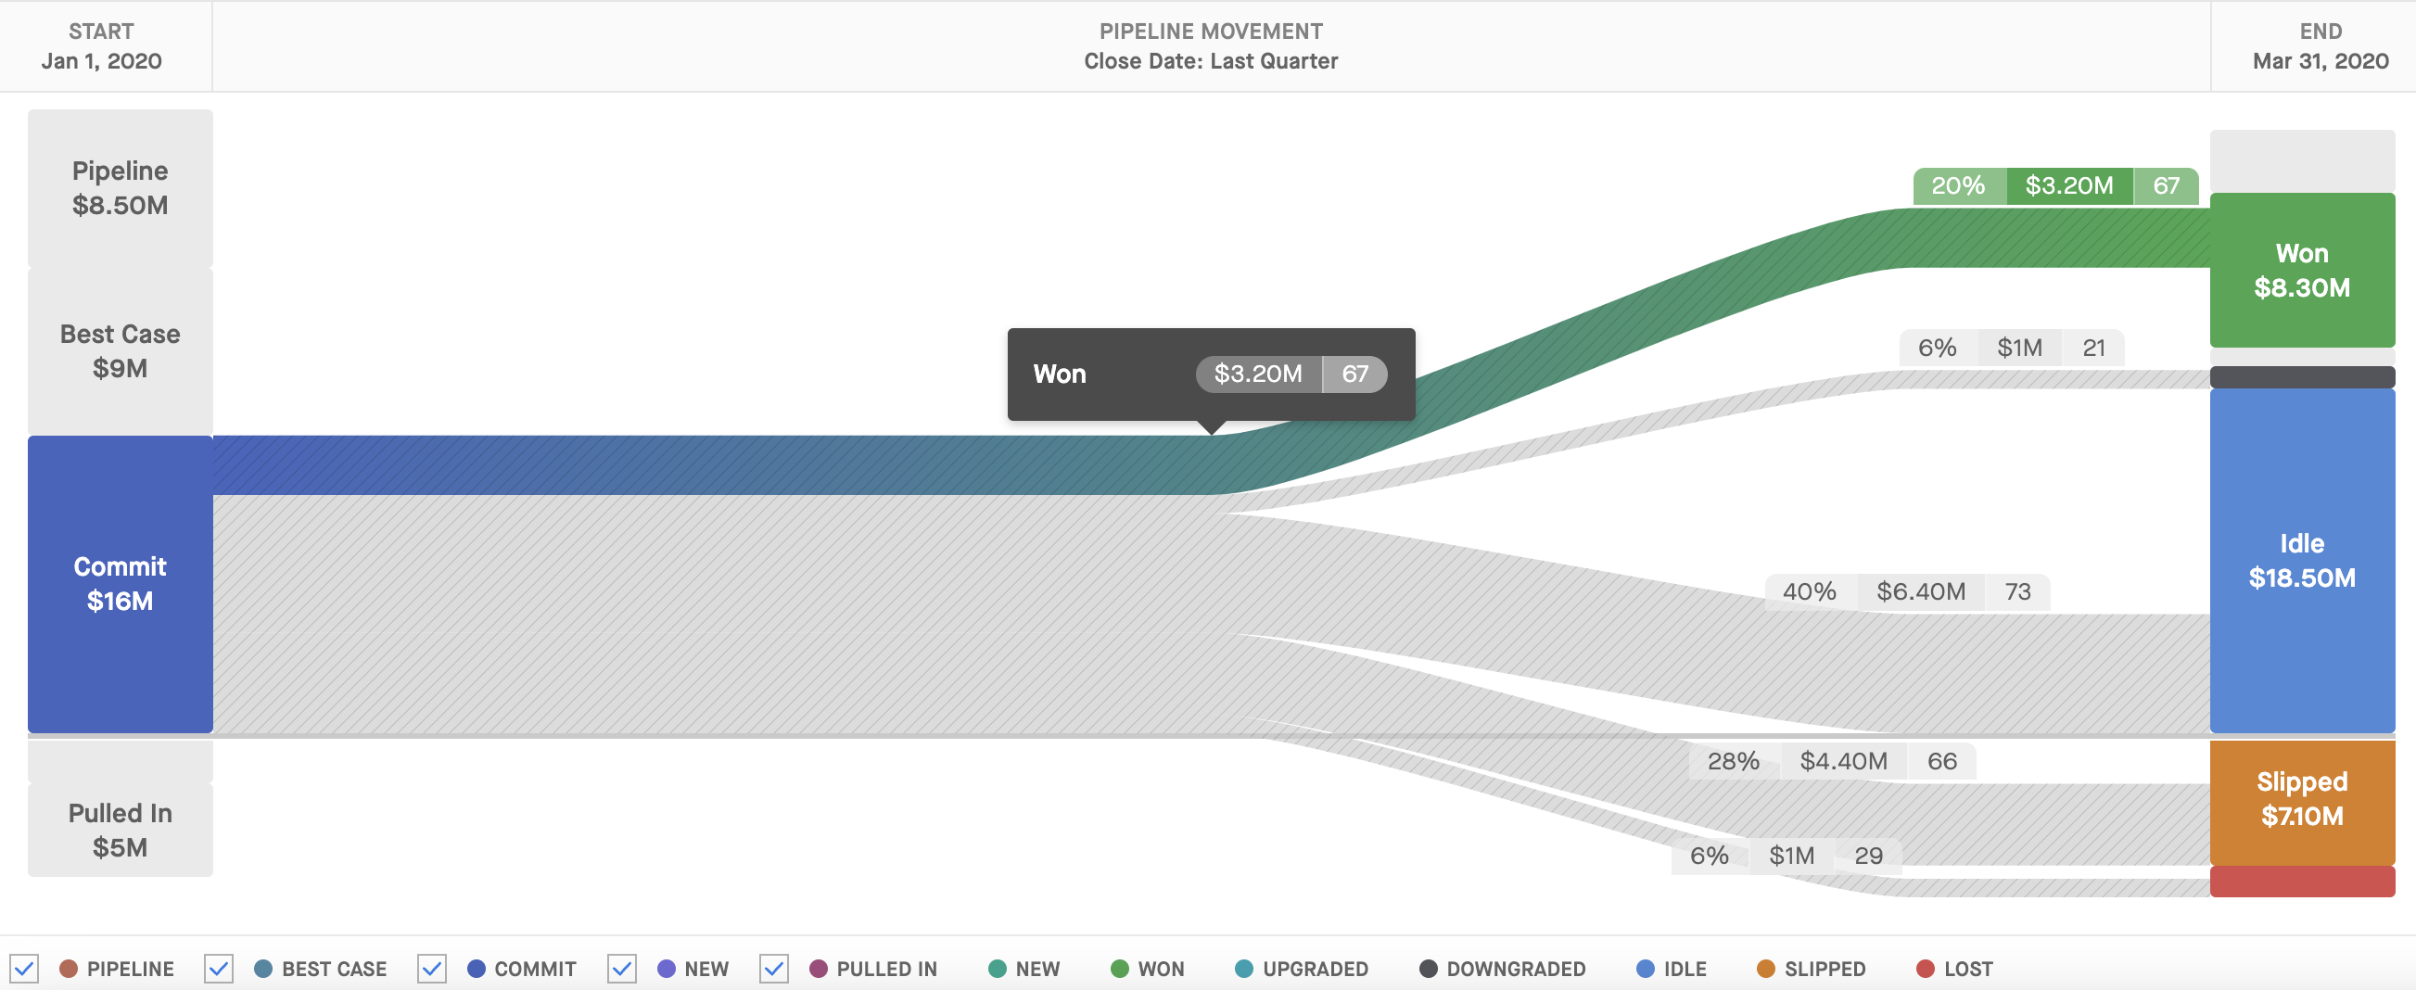Click the teal New legend dot next to Won
Image resolution: width=2416 pixels, height=990 pixels.
click(998, 969)
